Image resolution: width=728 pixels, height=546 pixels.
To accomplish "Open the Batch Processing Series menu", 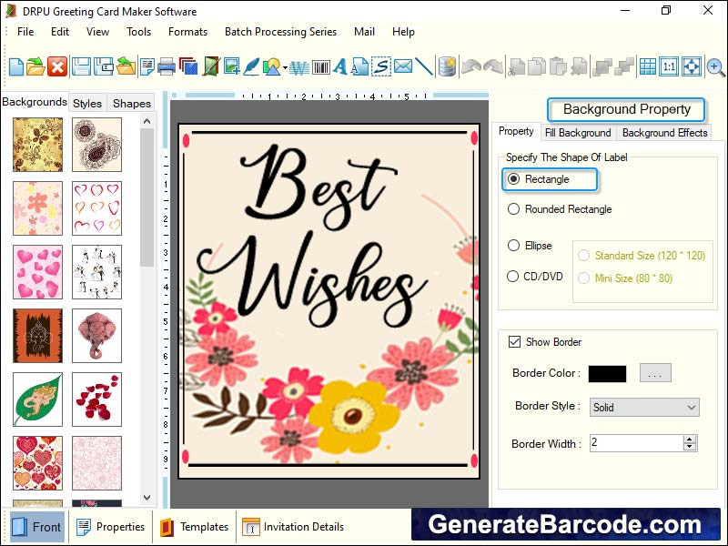I will 280,31.
